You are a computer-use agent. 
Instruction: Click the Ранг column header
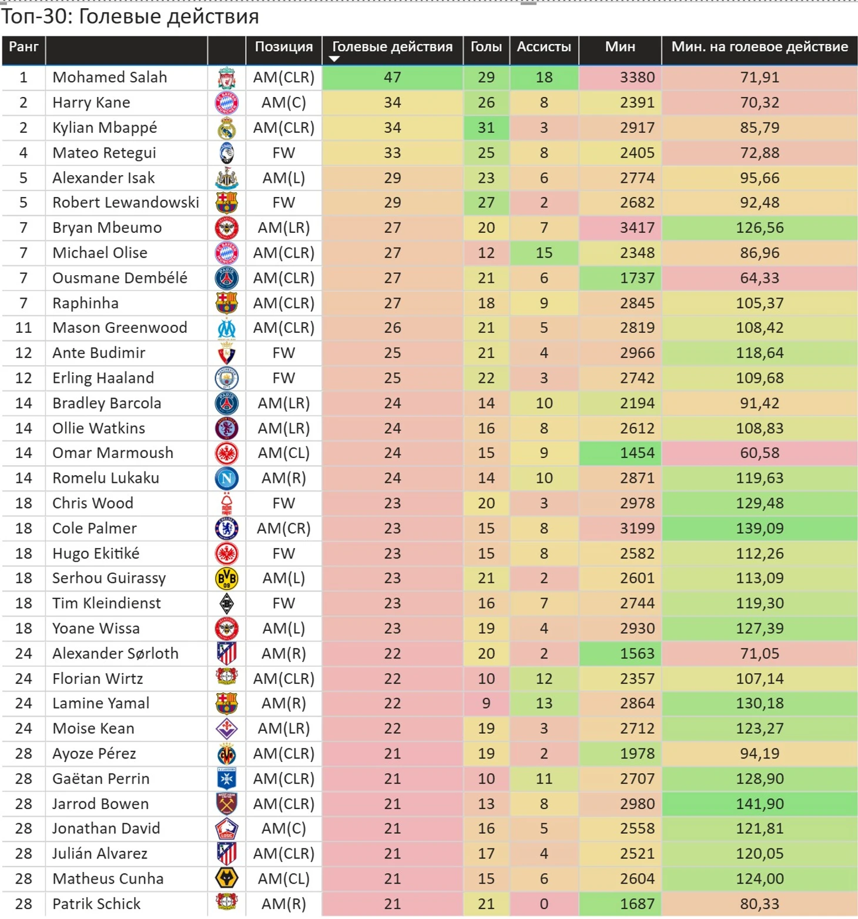tap(24, 47)
